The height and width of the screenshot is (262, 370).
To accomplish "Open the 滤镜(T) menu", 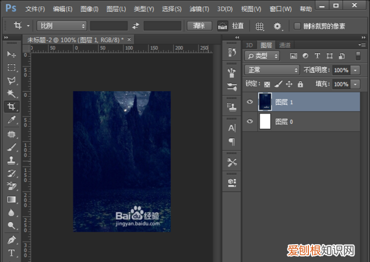I will (x=199, y=9).
